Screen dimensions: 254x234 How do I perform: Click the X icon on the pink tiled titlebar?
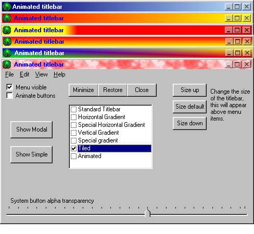(246, 64)
